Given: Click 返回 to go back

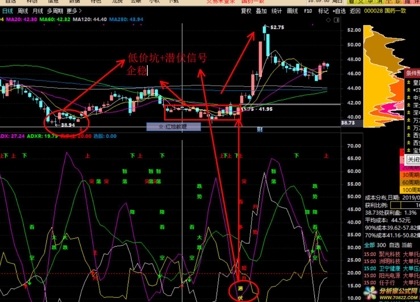Looking at the screenshot, I should (355, 11).
